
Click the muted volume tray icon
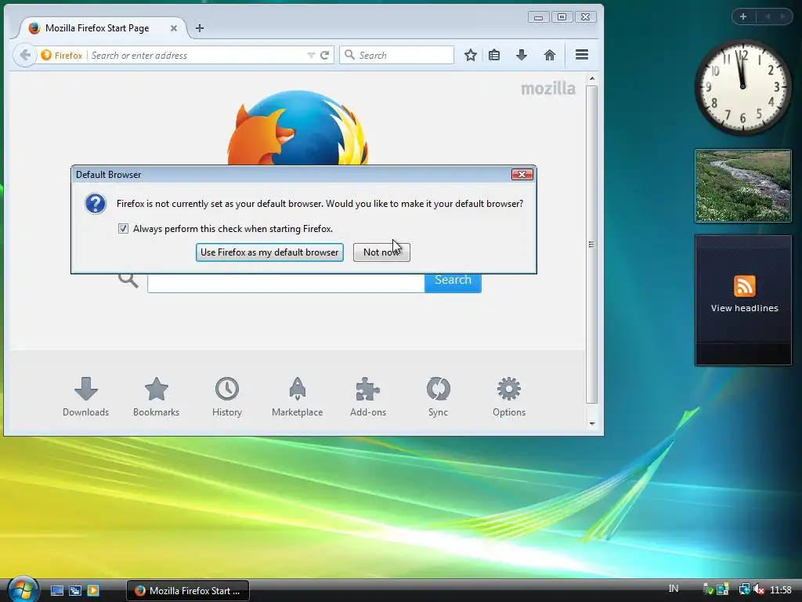[759, 589]
